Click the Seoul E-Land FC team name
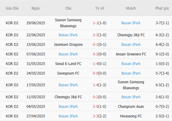 68,64
